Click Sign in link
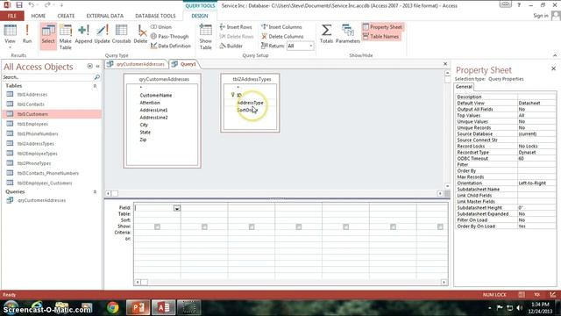 541,16
